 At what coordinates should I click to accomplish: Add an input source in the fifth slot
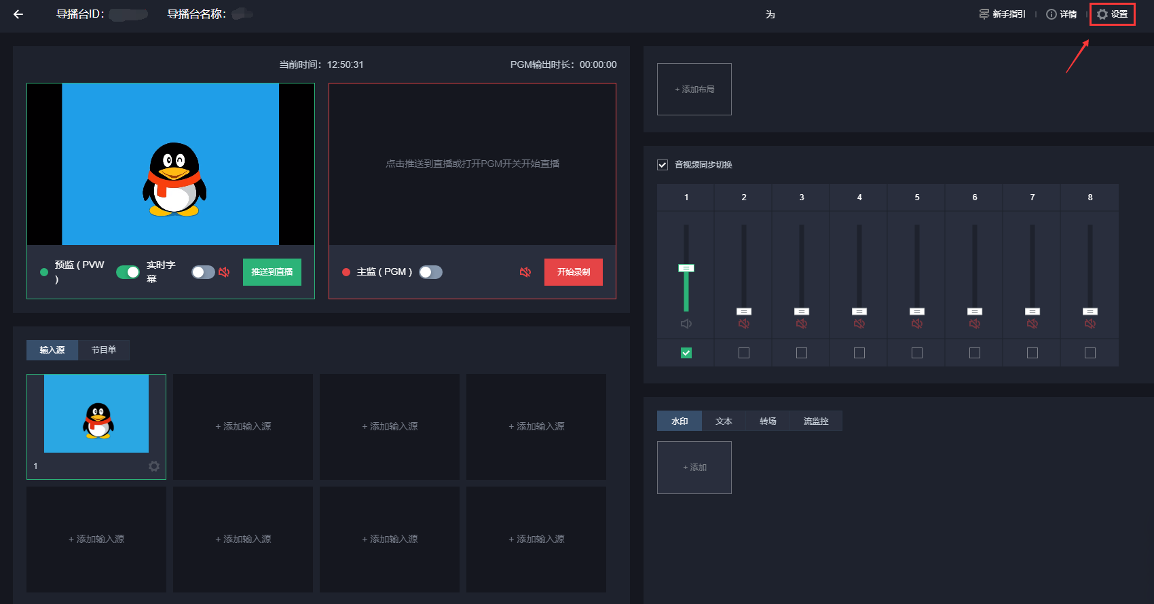click(96, 540)
